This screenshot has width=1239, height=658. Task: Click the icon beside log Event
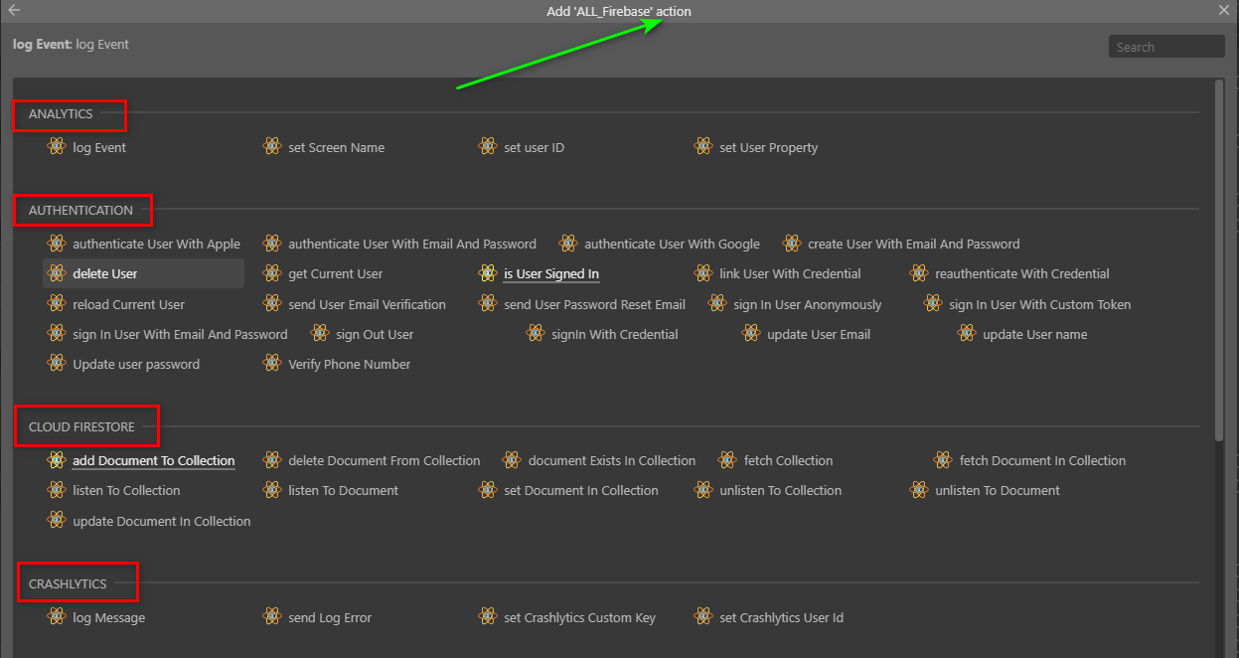[57, 147]
